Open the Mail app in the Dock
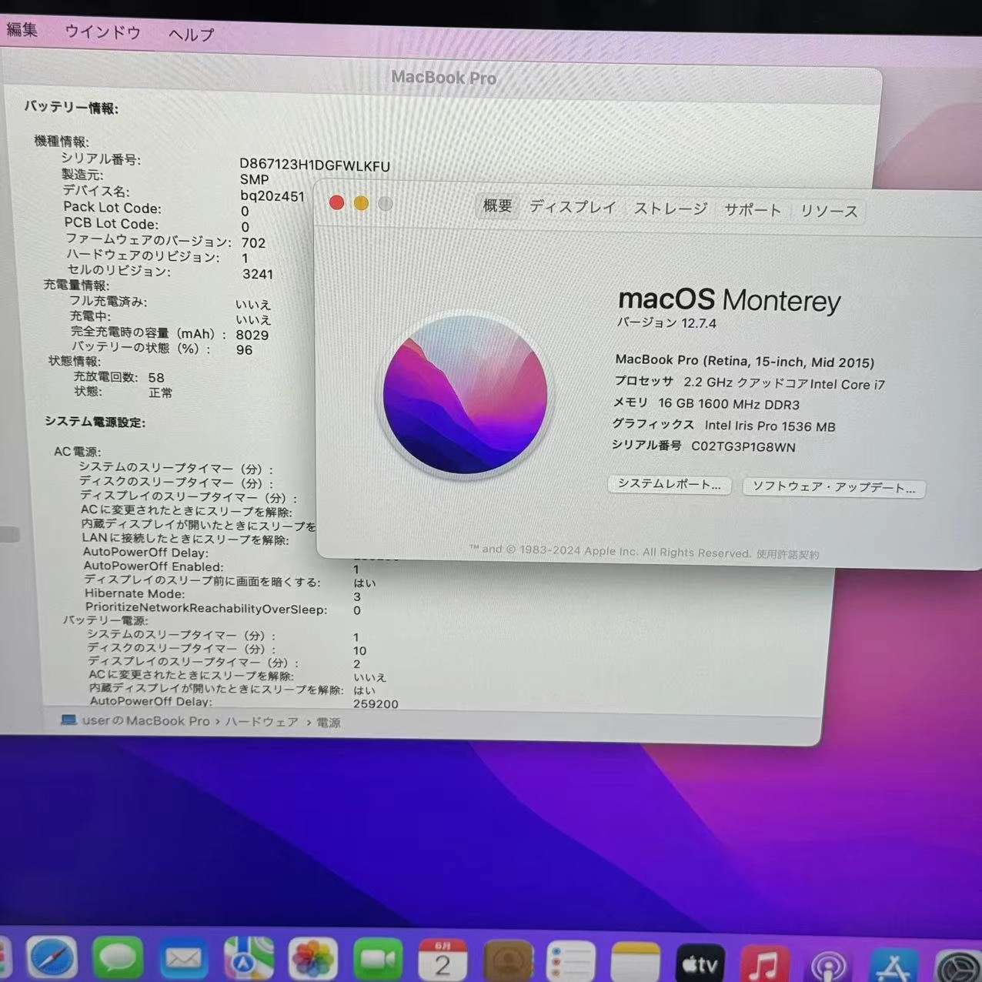 182,960
